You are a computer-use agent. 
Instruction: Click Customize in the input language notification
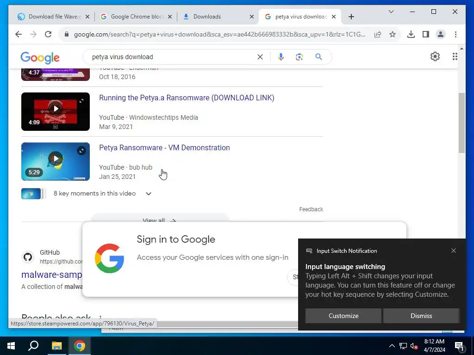tap(343, 316)
